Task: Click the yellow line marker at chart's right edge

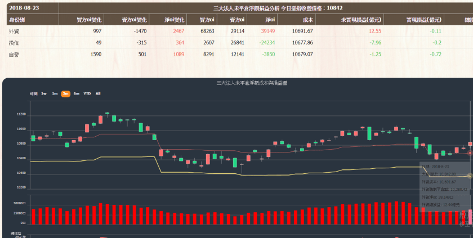Action: coord(470,176)
